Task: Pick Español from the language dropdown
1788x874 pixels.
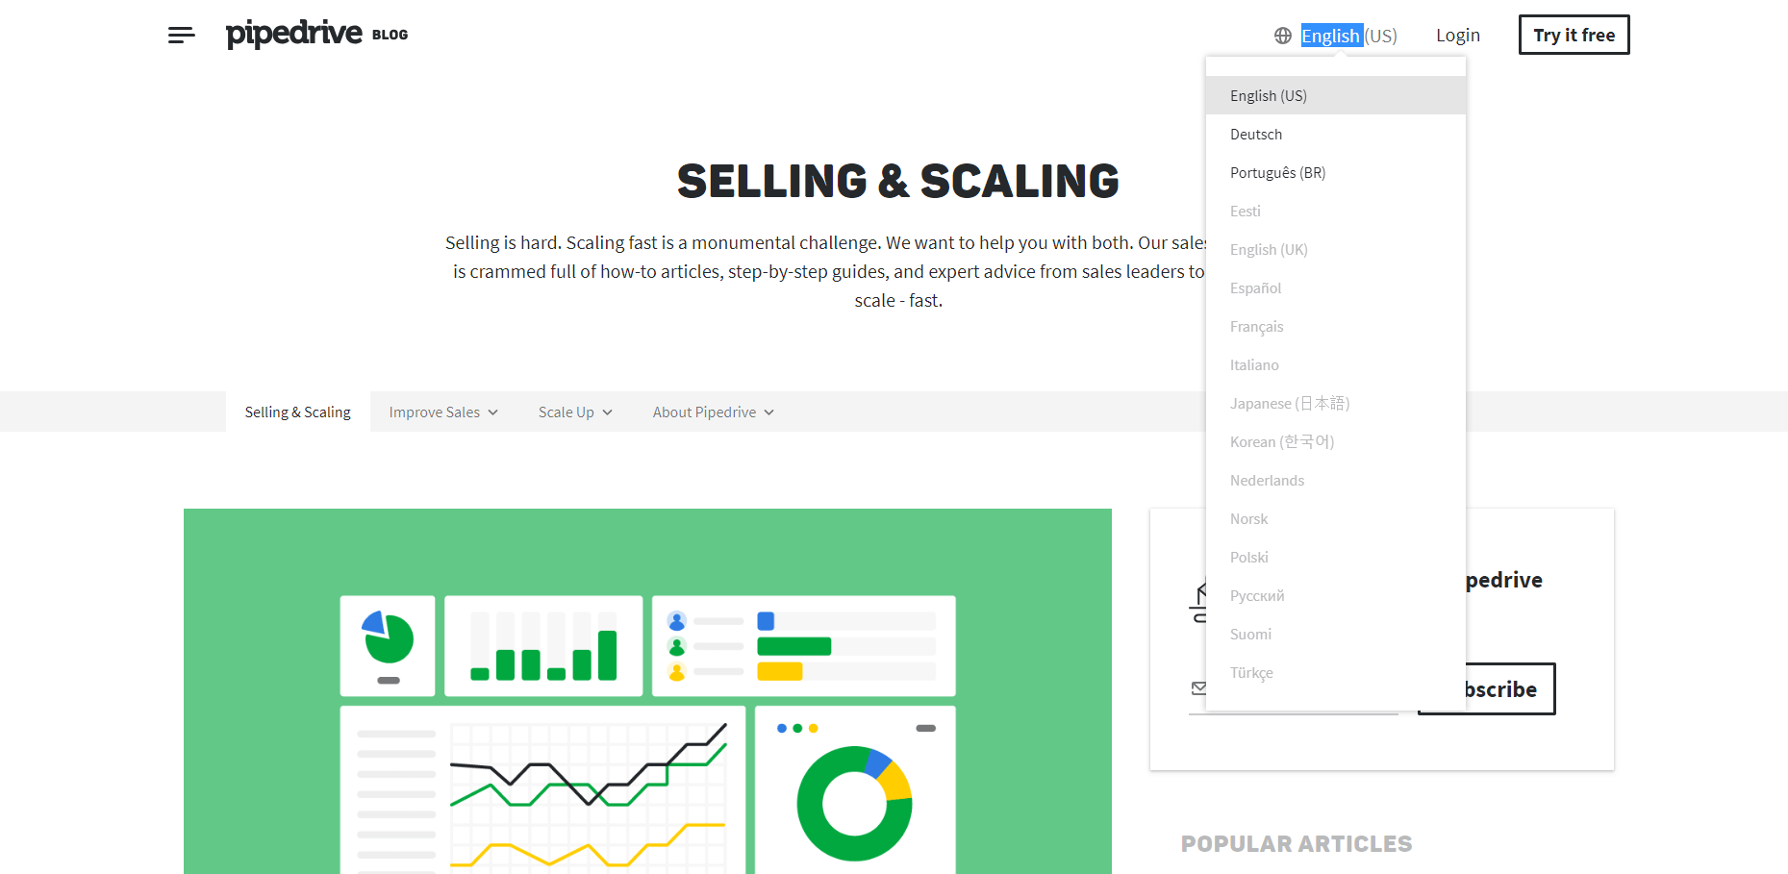Action: [1335, 287]
